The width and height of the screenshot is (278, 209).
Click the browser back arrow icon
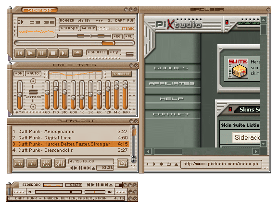(x=147, y=164)
